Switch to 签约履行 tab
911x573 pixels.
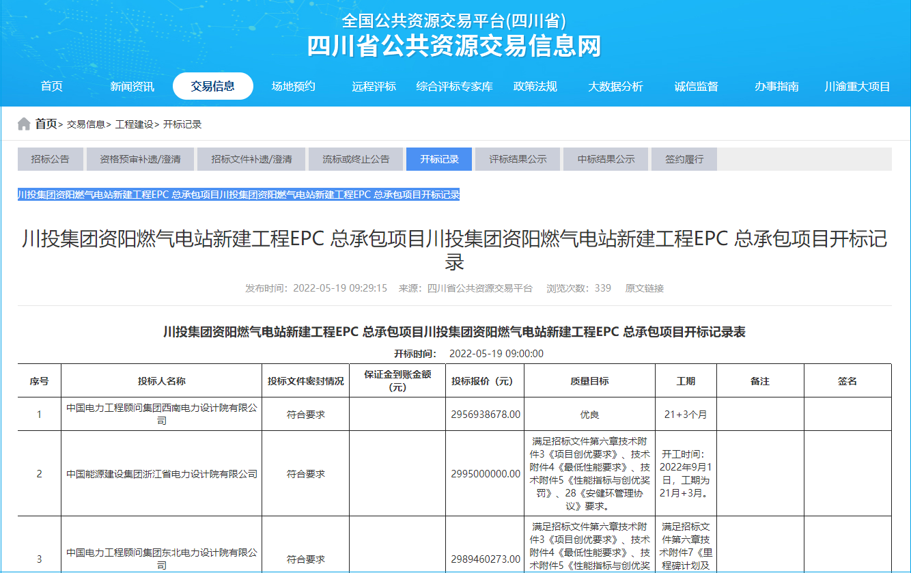click(684, 159)
